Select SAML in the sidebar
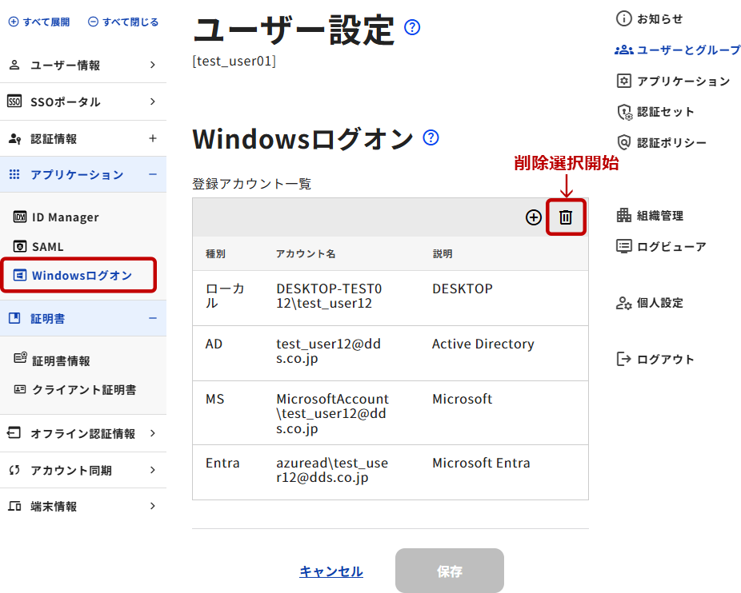Viewport: 741px width, 593px height. 47,247
